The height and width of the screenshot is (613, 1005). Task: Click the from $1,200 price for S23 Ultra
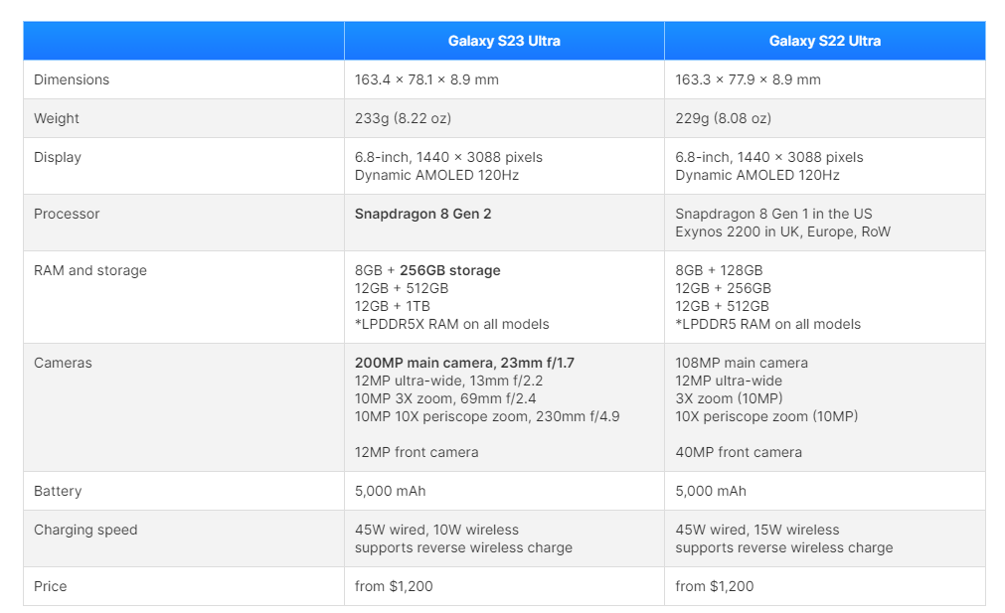(394, 586)
